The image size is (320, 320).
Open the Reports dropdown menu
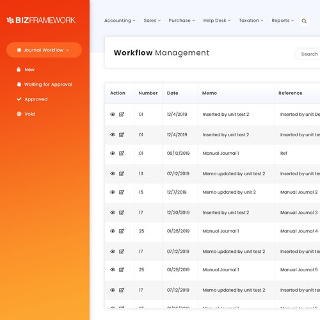[283, 20]
